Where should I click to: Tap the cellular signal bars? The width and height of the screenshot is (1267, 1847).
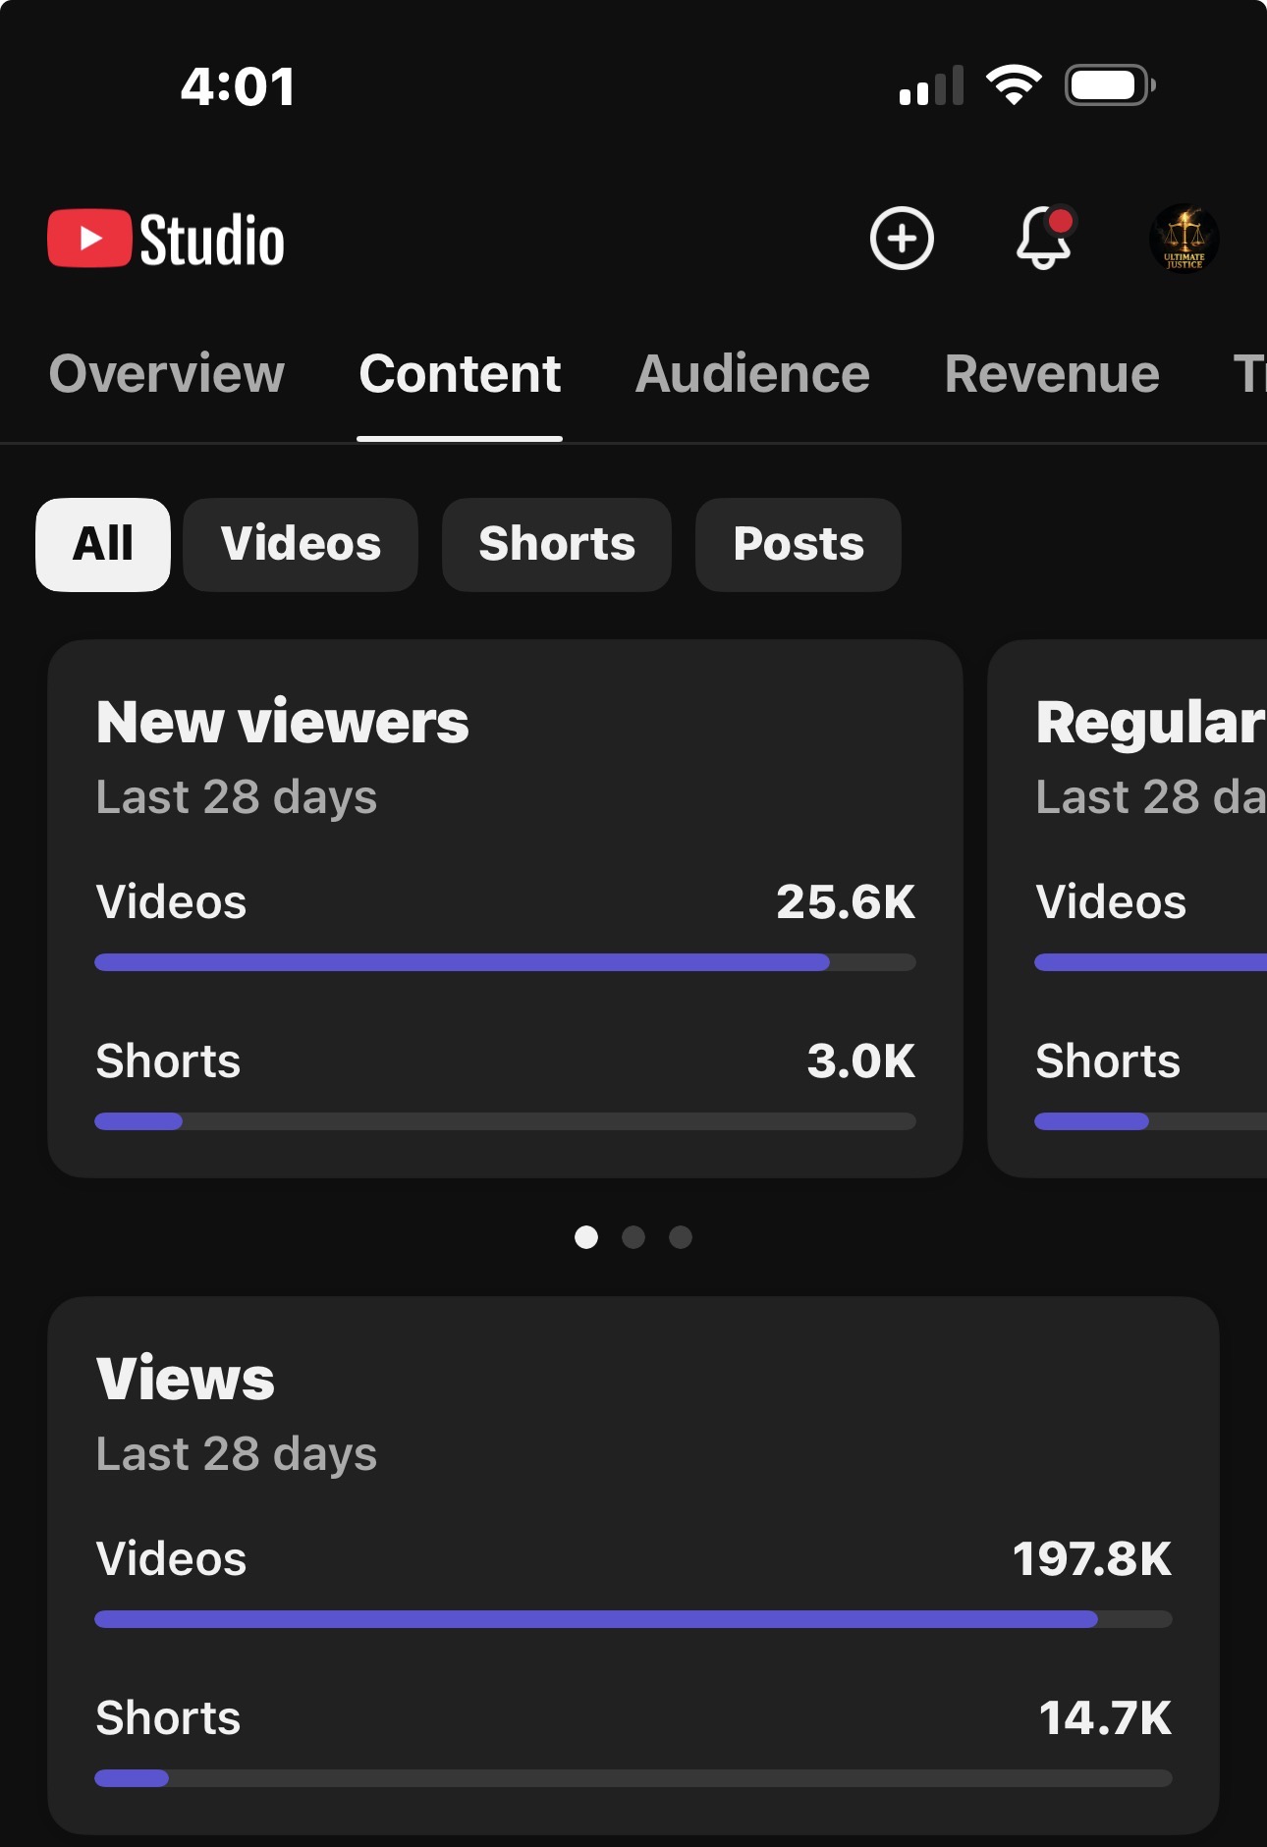coord(931,85)
